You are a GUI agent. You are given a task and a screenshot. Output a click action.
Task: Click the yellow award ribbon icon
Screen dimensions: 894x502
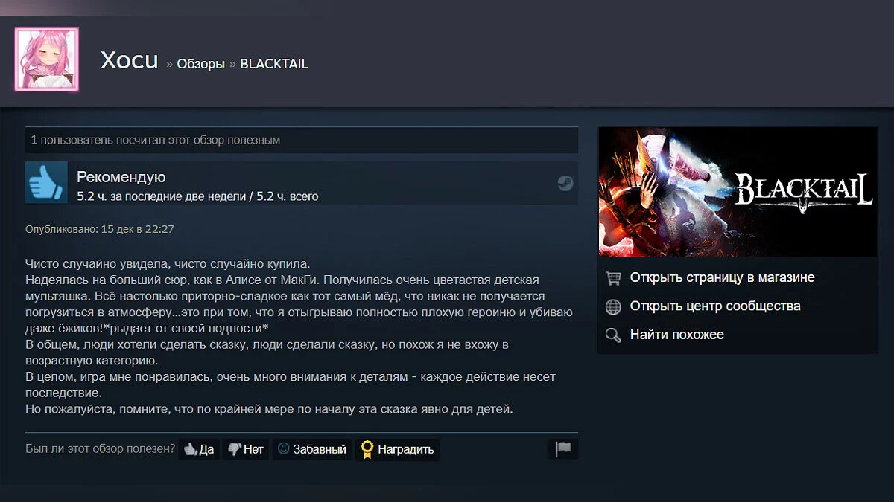[367, 449]
